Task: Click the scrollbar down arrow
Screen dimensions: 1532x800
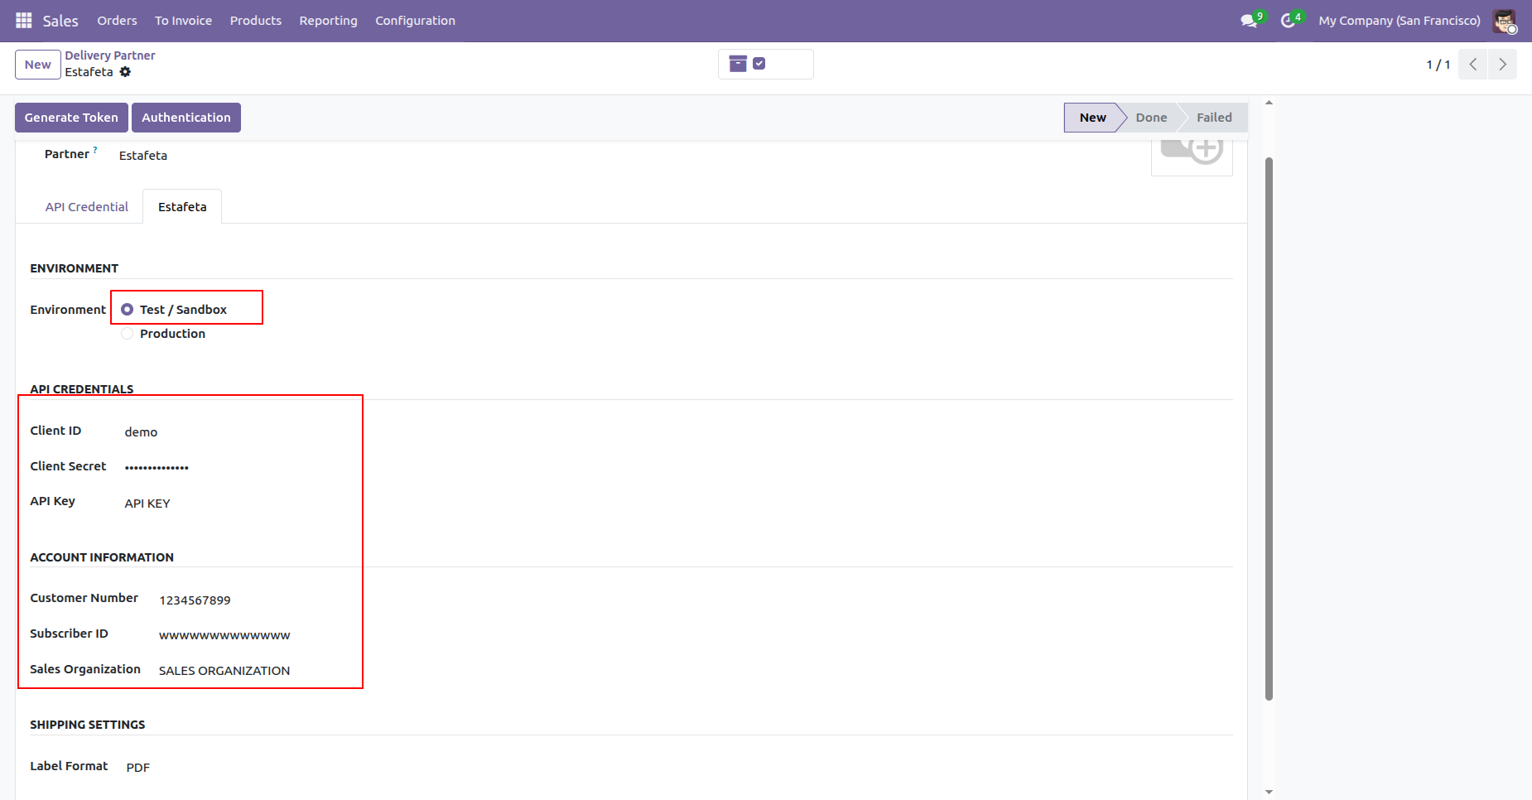Action: coord(1269,793)
